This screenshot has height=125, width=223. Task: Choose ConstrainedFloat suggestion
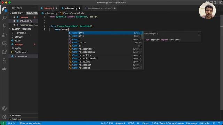(x=105, y=55)
